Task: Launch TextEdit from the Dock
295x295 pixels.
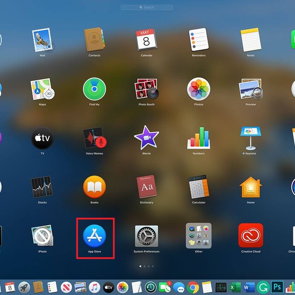Action: click(x=137, y=287)
